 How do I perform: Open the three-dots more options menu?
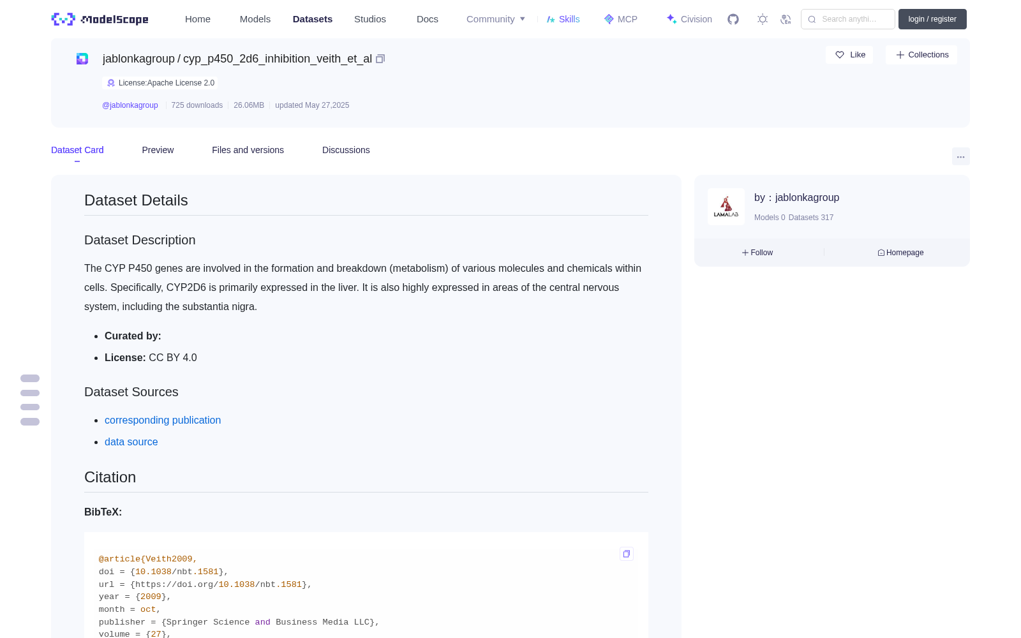point(961,156)
